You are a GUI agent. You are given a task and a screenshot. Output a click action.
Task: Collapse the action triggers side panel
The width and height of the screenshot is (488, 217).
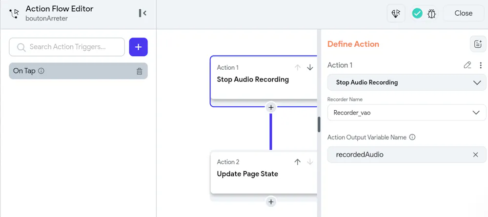click(x=142, y=13)
